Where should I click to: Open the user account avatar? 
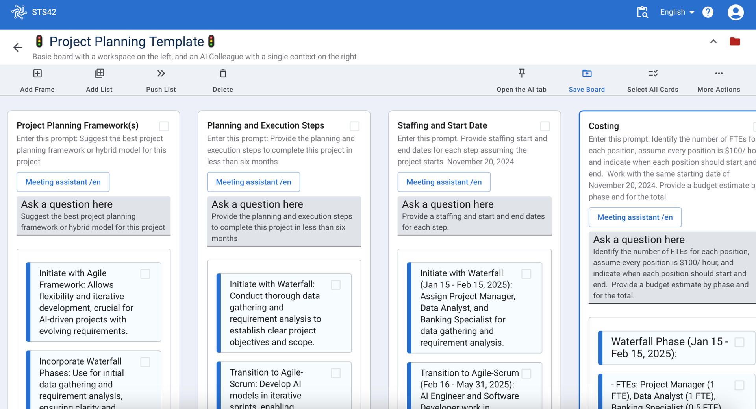click(735, 12)
